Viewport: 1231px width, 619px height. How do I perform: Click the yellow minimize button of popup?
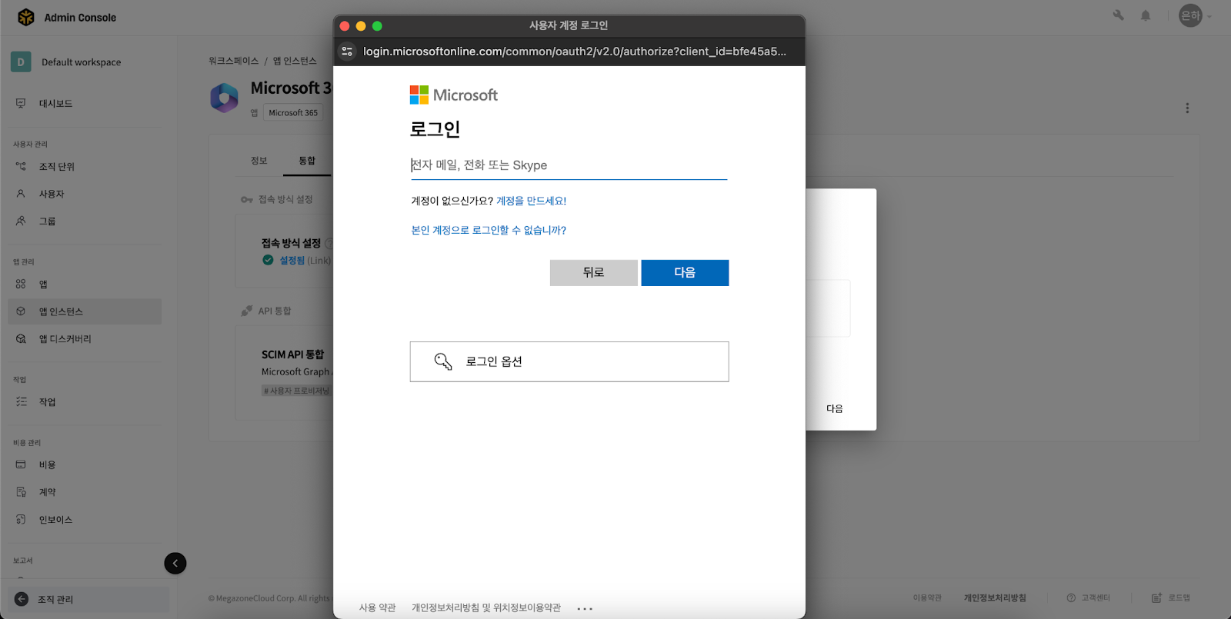(361, 25)
